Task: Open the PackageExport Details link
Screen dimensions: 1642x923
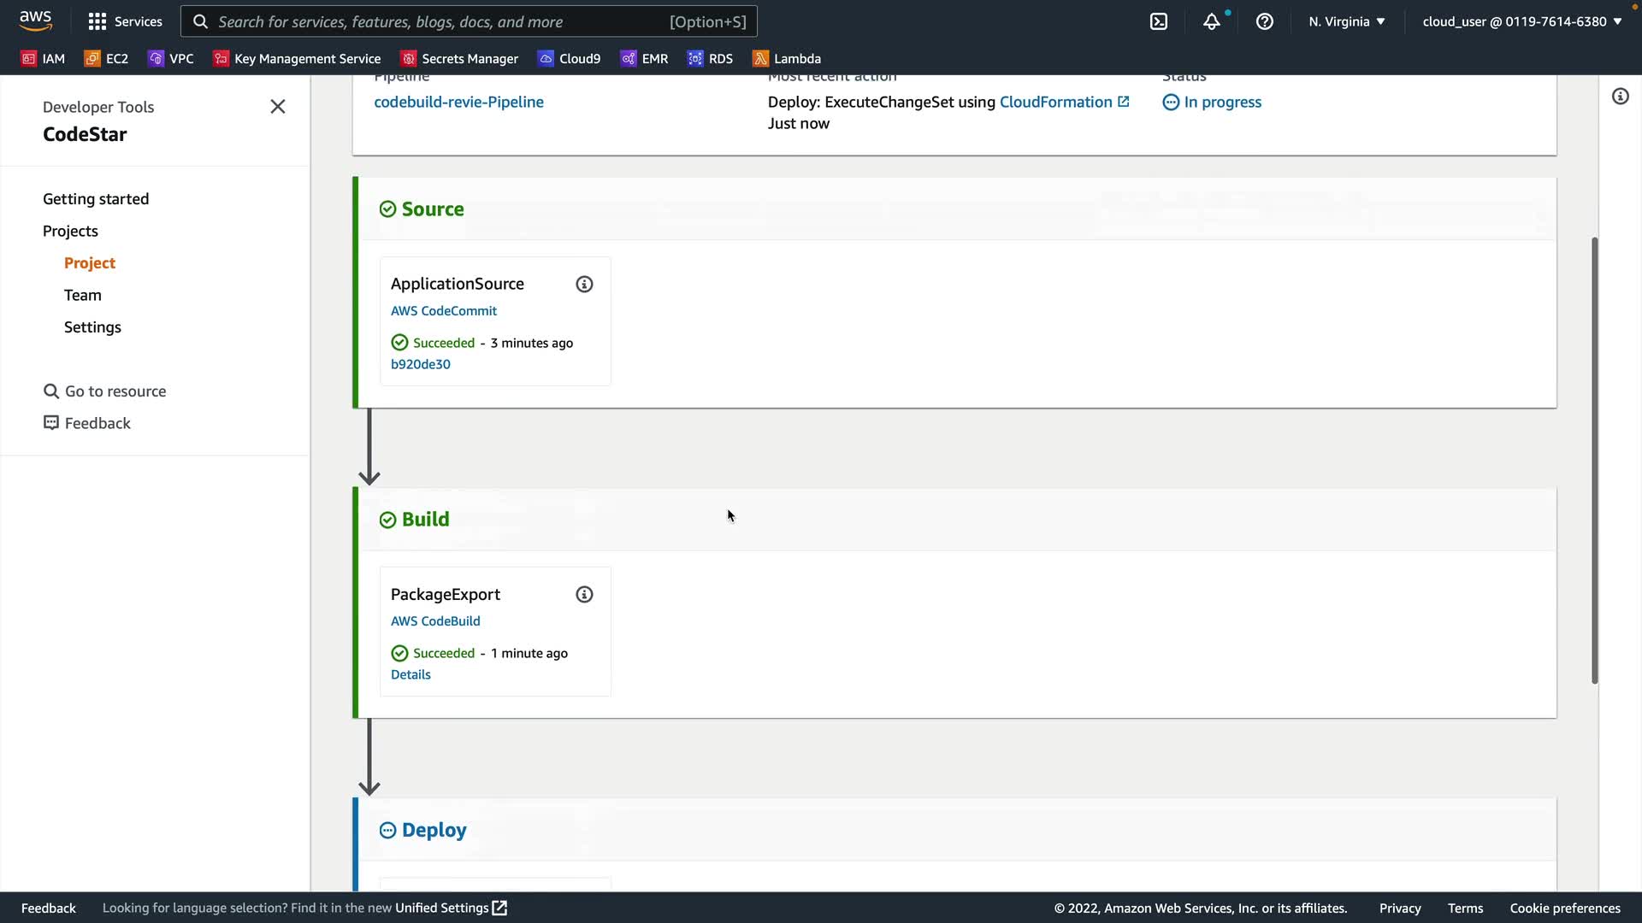Action: click(410, 674)
